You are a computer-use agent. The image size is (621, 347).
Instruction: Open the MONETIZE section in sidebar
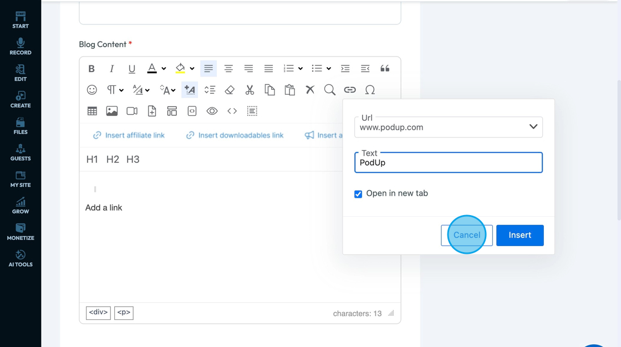(21, 232)
